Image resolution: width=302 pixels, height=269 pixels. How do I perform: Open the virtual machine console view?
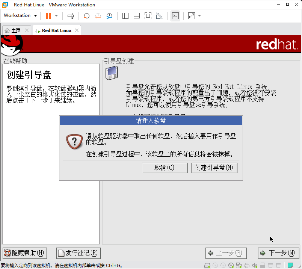tap(175, 15)
